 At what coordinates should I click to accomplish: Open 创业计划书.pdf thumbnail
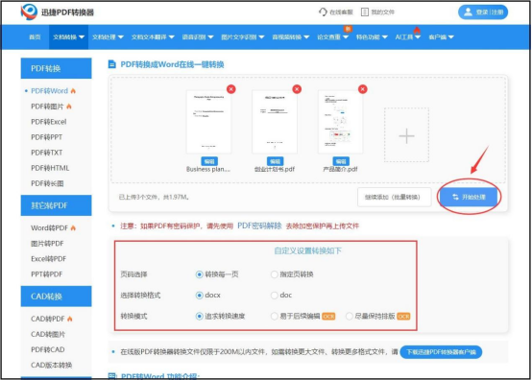(275, 122)
